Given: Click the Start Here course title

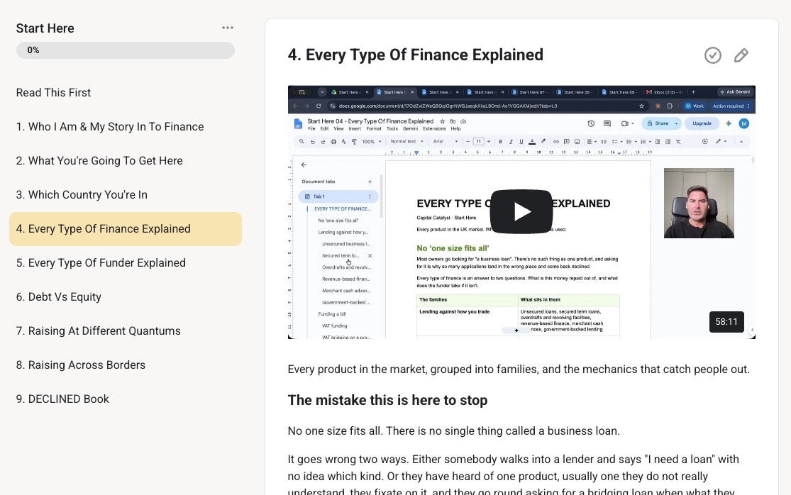Looking at the screenshot, I should (x=45, y=28).
